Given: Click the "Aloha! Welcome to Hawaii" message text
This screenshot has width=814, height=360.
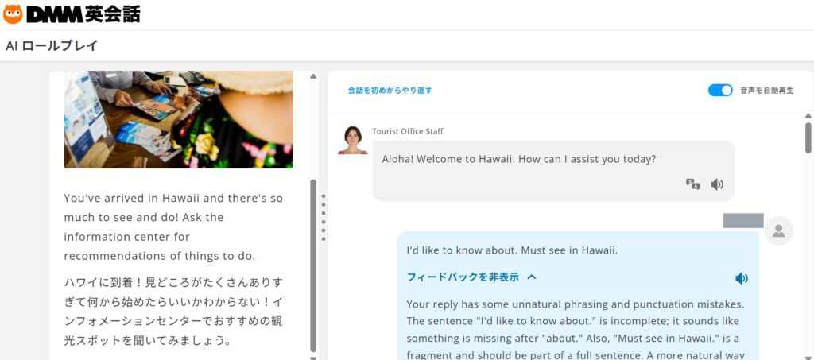Looking at the screenshot, I should [x=519, y=159].
